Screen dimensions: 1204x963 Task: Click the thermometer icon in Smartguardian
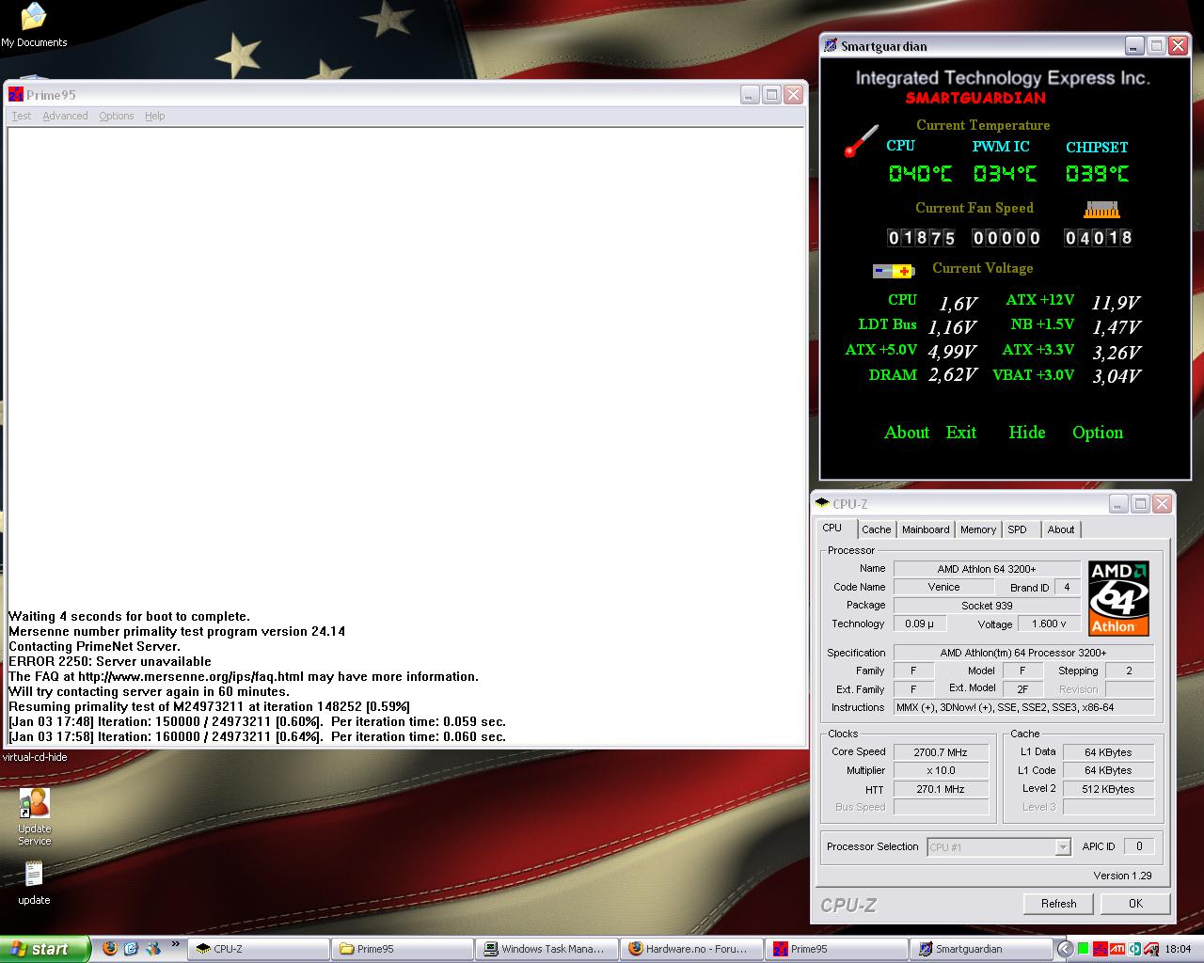point(861,141)
